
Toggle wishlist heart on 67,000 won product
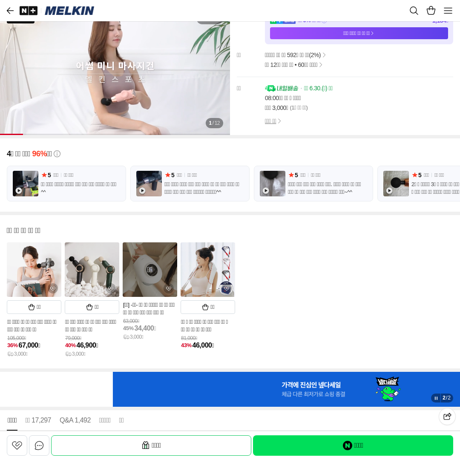[53, 288]
